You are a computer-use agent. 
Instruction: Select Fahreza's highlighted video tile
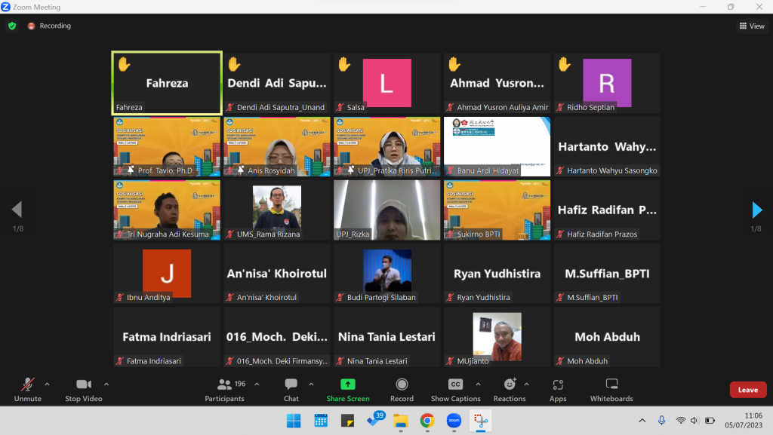[167, 83]
